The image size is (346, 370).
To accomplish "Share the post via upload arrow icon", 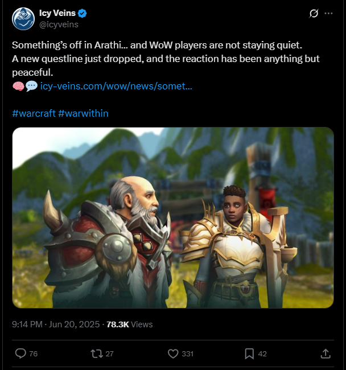I will tap(326, 353).
